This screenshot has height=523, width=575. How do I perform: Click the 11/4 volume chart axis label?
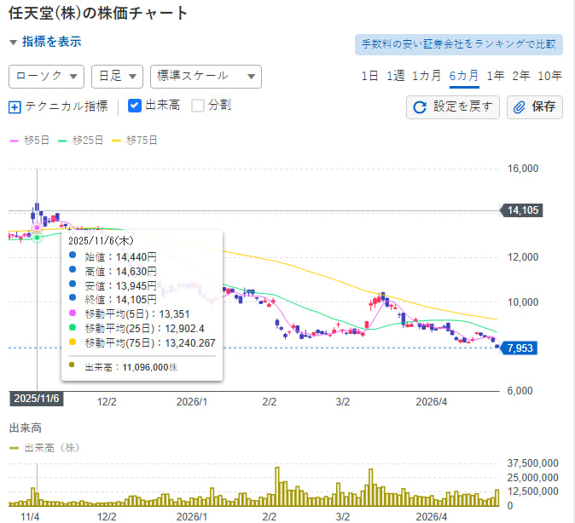[x=30, y=517]
